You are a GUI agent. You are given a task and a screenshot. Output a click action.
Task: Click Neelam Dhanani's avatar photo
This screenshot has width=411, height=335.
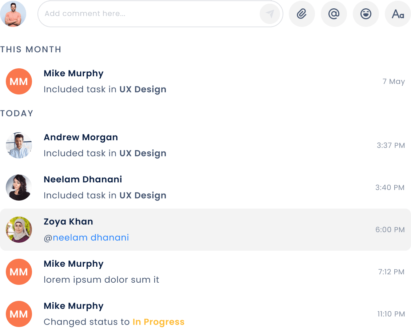pos(19,187)
